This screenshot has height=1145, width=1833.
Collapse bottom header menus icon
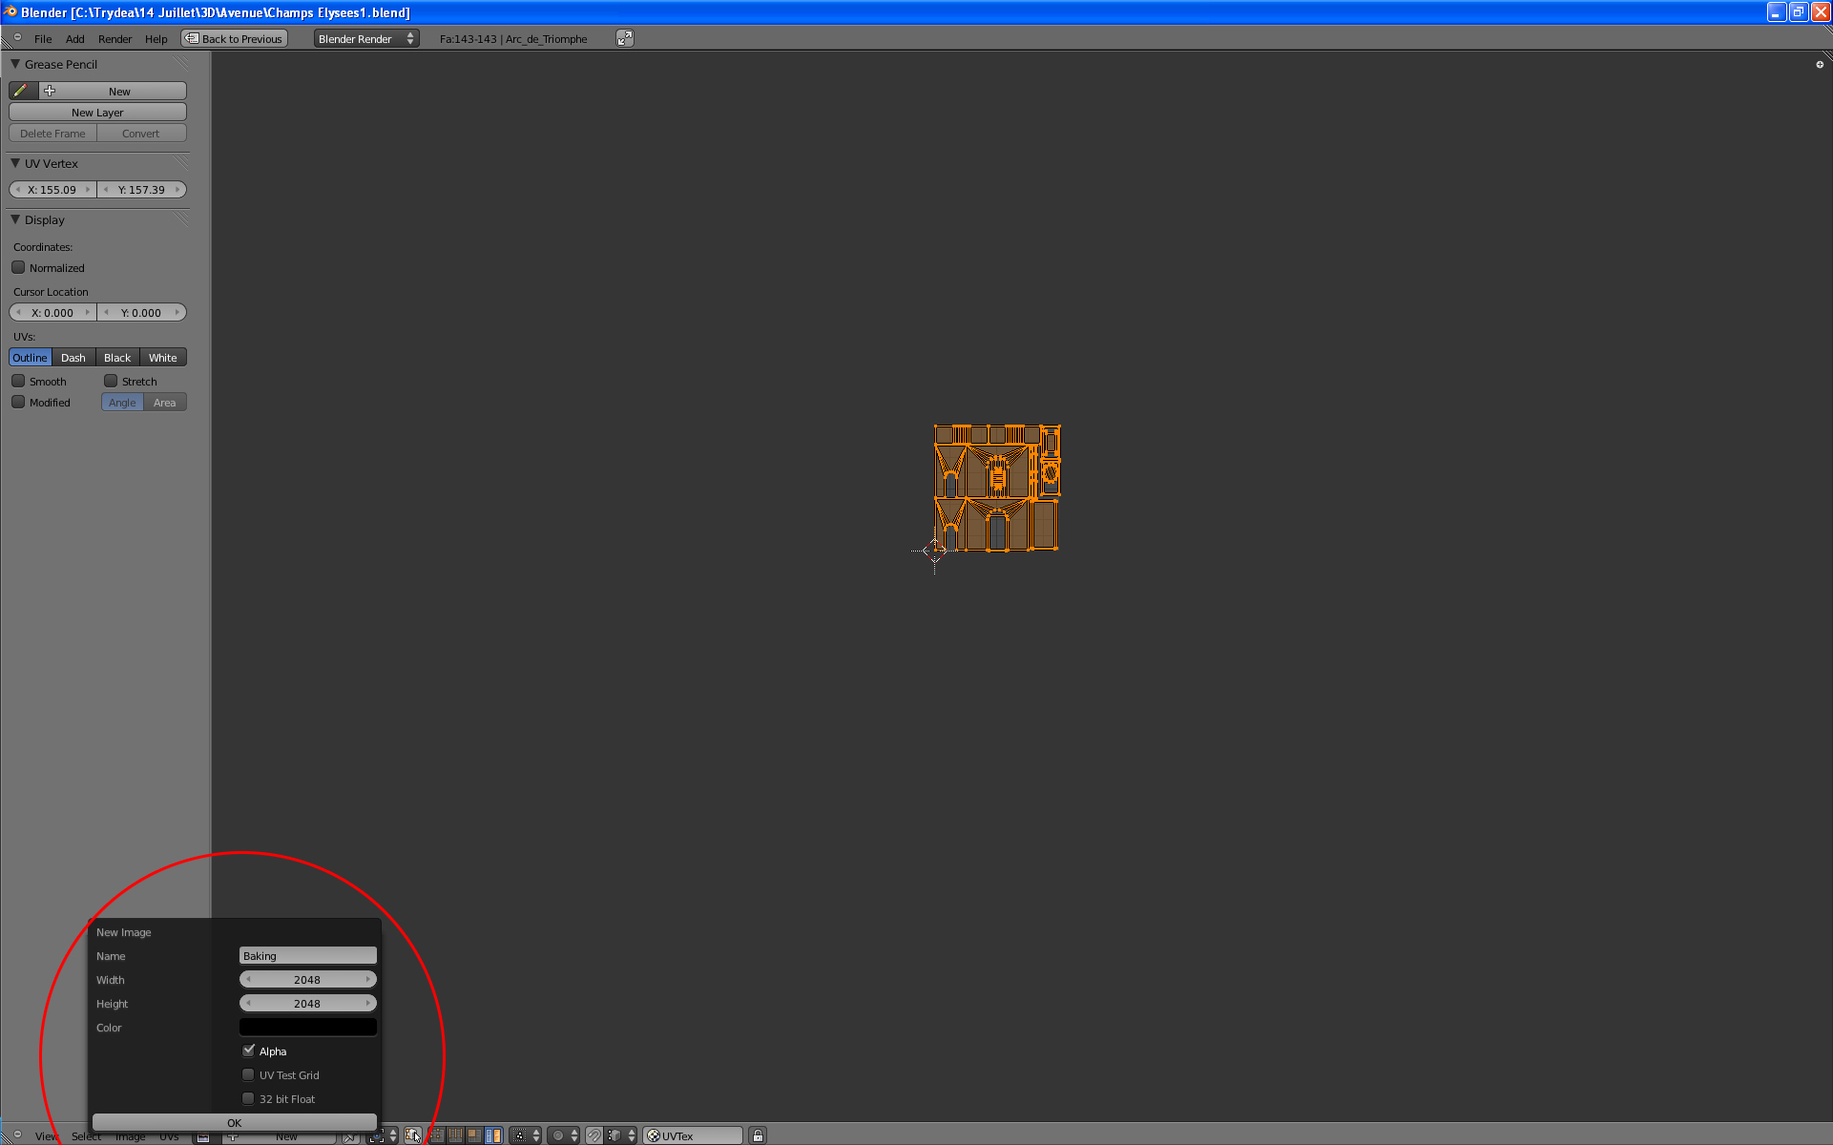pos(17,1135)
